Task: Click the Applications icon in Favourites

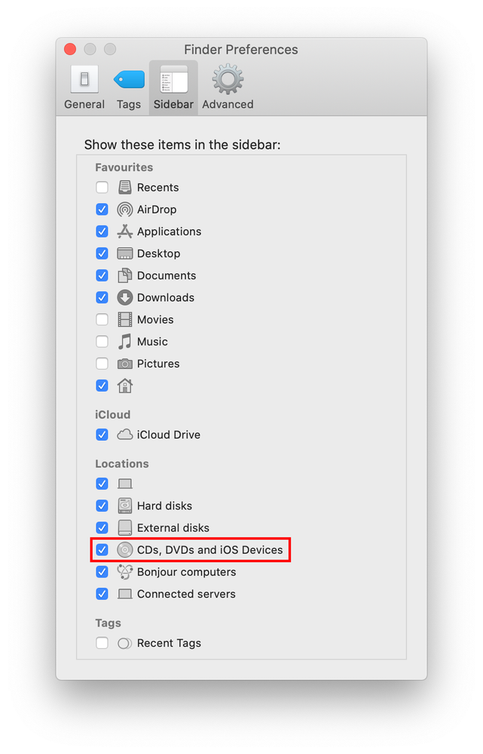Action: coord(125,232)
